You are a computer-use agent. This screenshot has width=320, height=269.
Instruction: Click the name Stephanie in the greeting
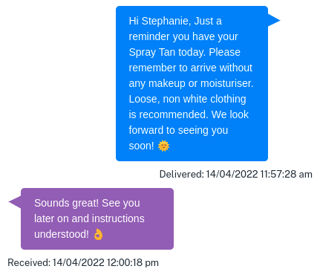[166, 22]
